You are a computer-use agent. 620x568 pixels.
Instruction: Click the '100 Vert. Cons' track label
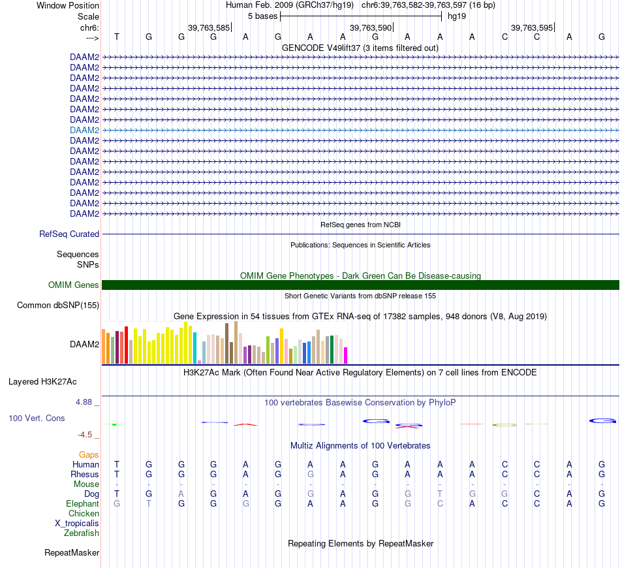(x=37, y=418)
